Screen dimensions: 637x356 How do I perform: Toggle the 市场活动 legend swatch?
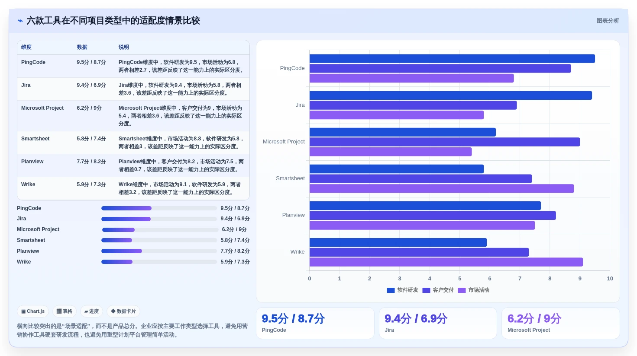coord(462,290)
